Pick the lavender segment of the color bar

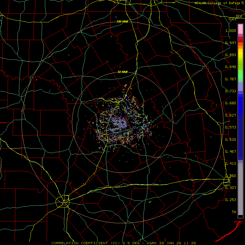point(240,86)
